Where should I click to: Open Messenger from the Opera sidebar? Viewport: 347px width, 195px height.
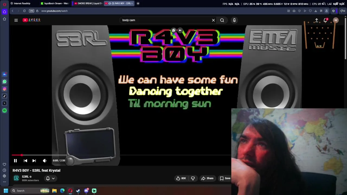tap(4, 74)
